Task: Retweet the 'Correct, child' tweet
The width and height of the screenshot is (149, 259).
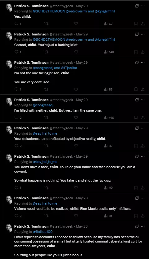Action: pos(46,52)
